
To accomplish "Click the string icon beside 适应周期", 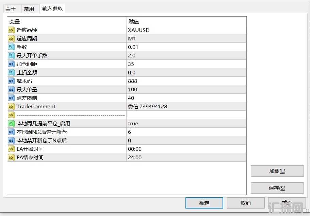I will tap(11, 38).
